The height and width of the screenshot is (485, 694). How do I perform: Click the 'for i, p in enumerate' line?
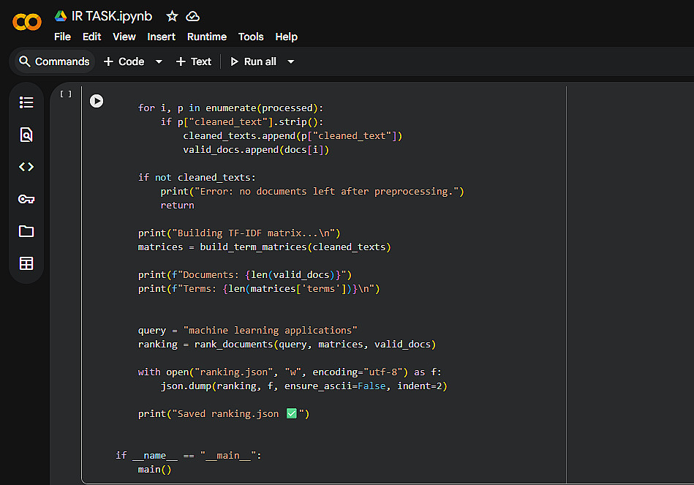click(x=230, y=108)
